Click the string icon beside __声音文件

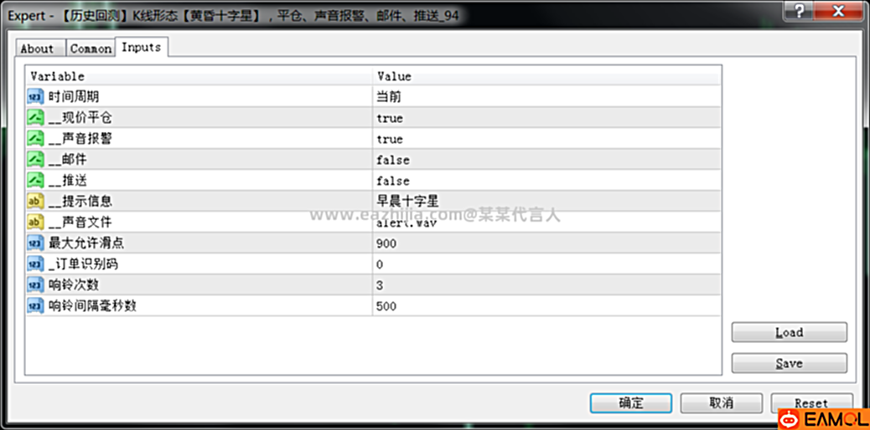click(35, 223)
